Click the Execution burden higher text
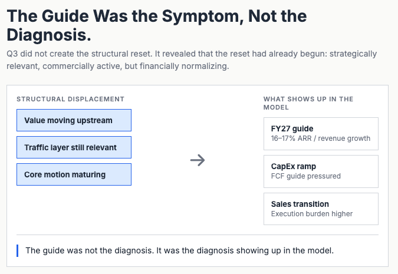The image size is (398, 274). [312, 214]
